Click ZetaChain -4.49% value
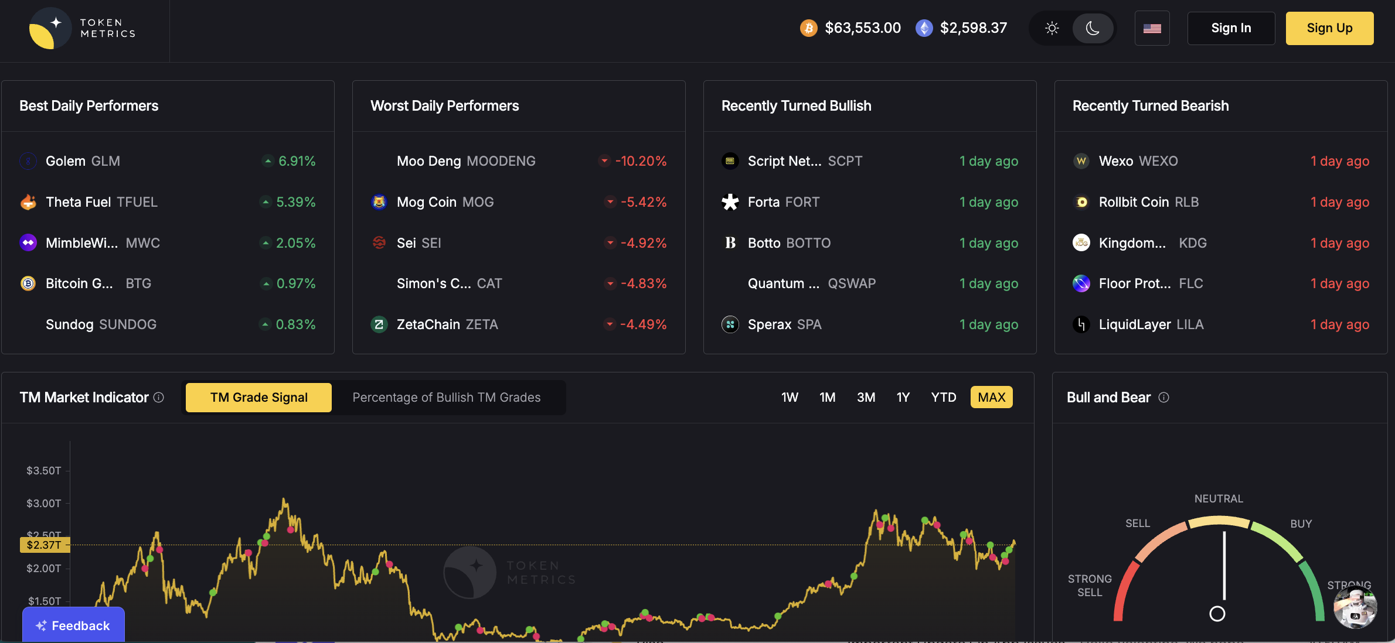 click(x=644, y=324)
